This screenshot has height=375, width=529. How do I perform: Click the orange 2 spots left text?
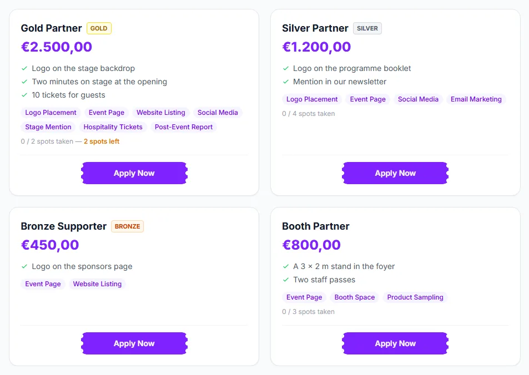click(x=102, y=141)
